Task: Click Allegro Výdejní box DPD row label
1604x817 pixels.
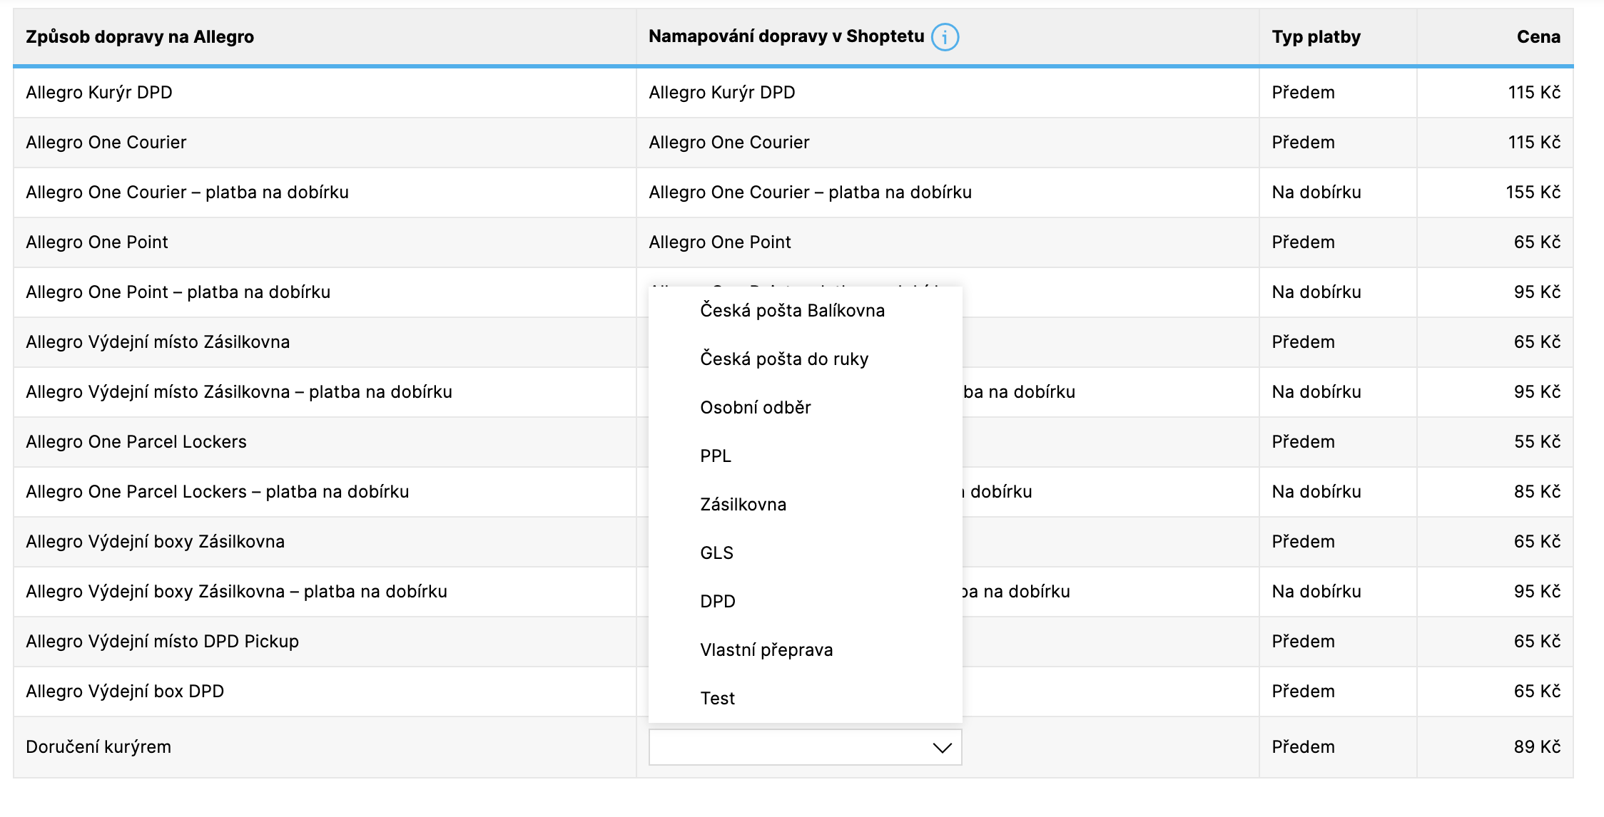Action: point(125,692)
